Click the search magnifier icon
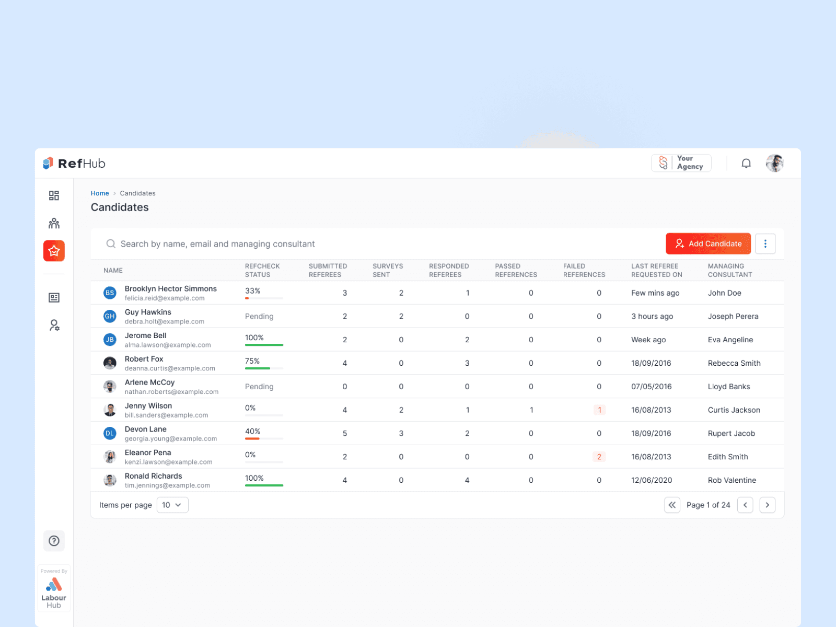This screenshot has height=627, width=836. [111, 244]
